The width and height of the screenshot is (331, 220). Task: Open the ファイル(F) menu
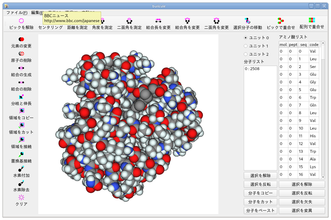click(17, 13)
